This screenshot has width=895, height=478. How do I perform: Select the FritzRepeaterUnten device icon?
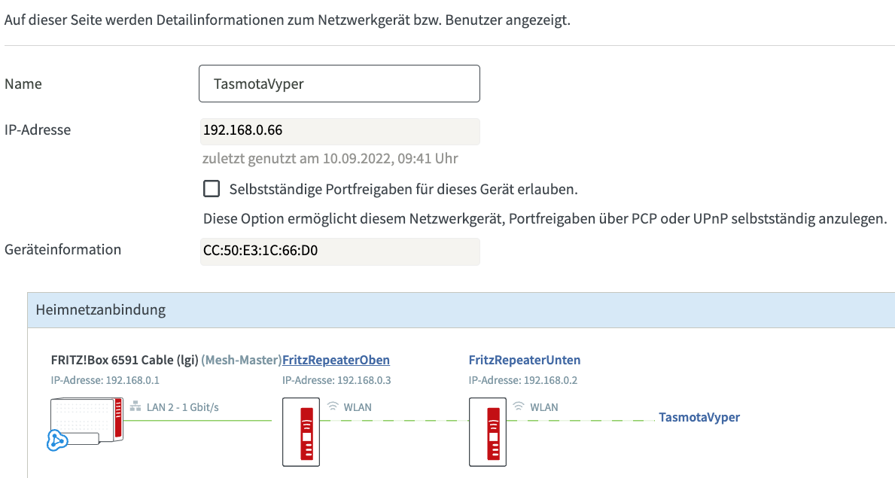pyautogui.click(x=488, y=431)
